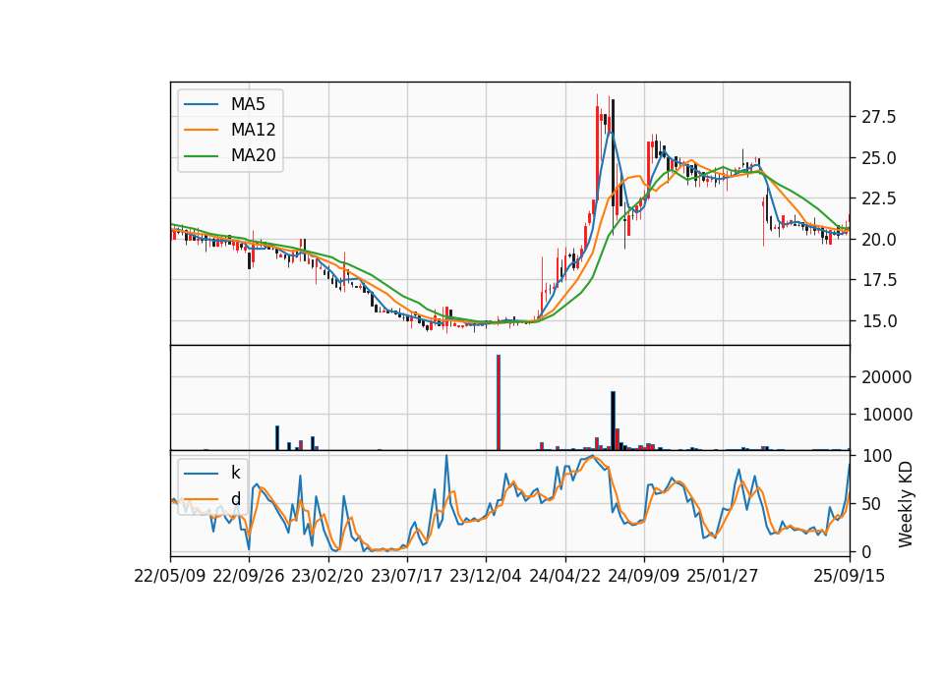Viewport: 944px width, 678px height.
Task: Click the 20000 volume axis label
Action: tap(887, 377)
